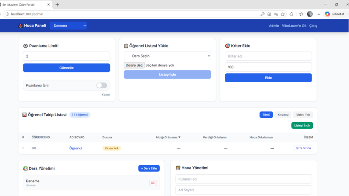Image resolution: width=349 pixels, height=196 pixels.
Task: Click student number 001 cell
Action: 34,148
